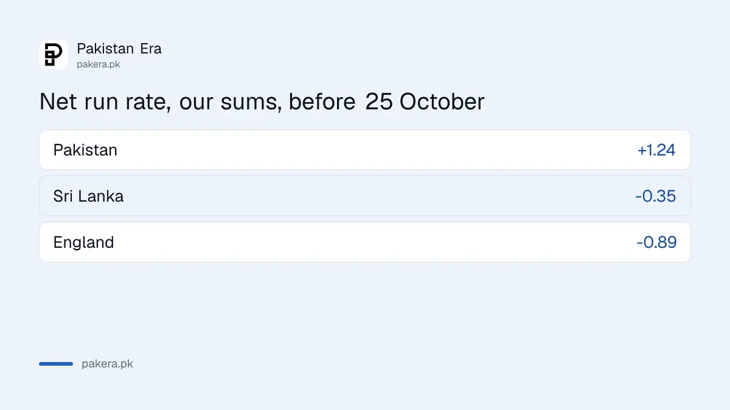Open the pakera.pk link in the footer
Viewport: 730px width, 410px height.
107,364
